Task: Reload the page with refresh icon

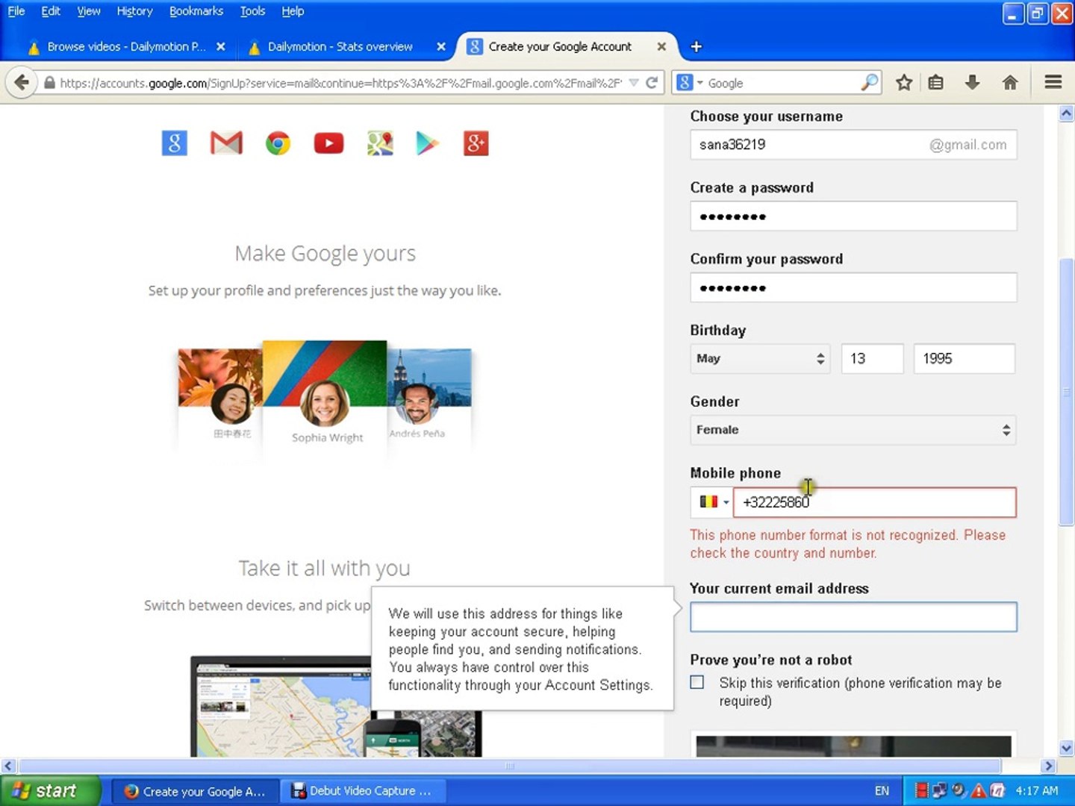Action: tap(652, 83)
